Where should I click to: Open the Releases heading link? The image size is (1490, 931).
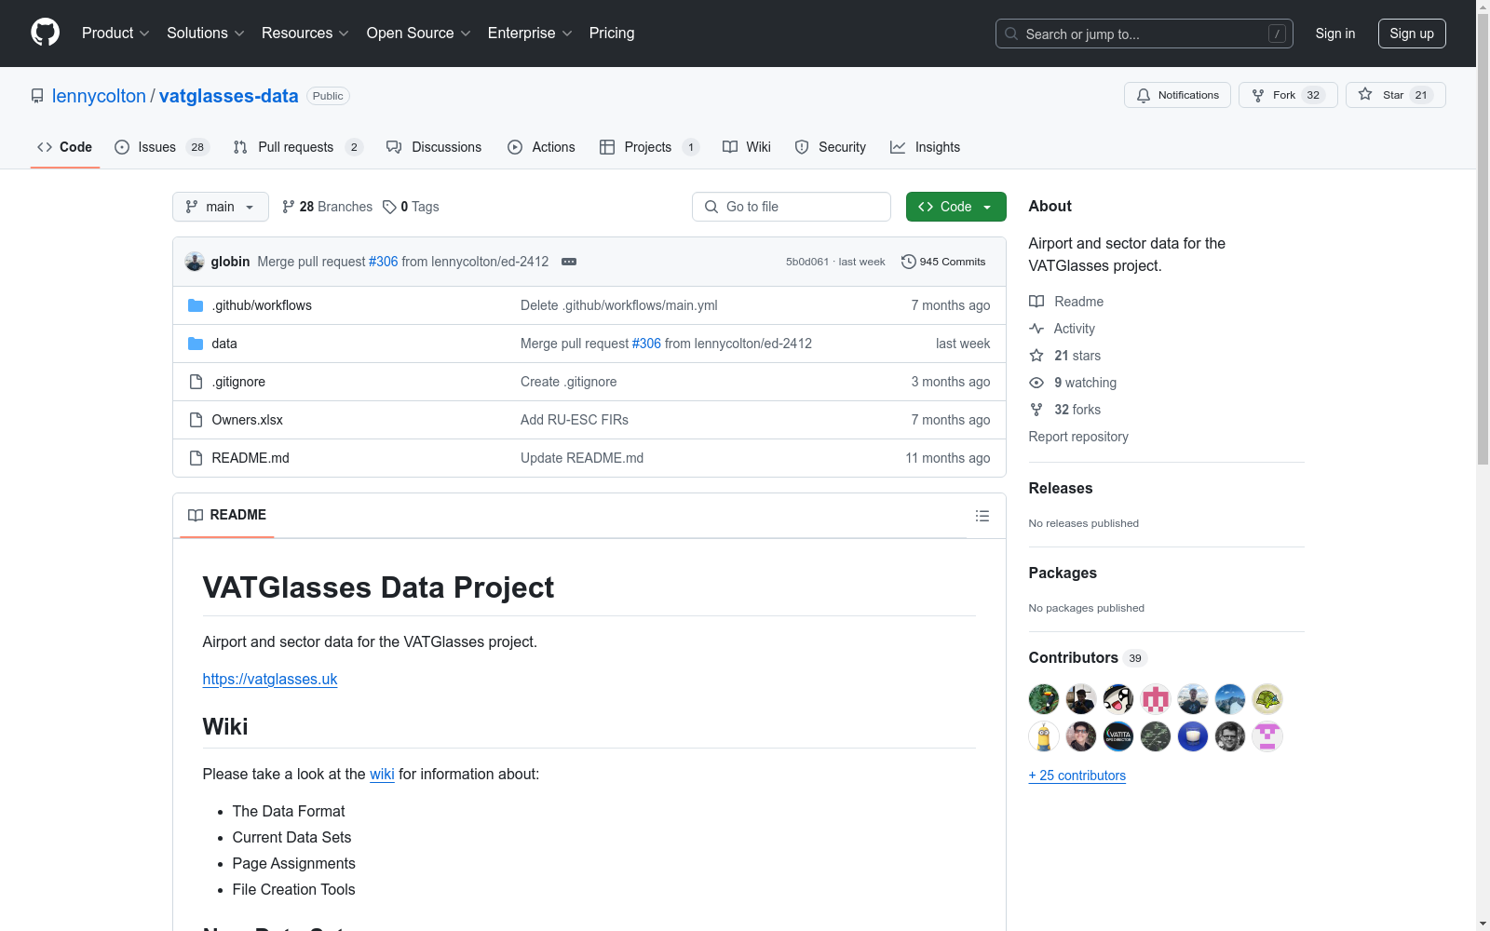coord(1061,488)
